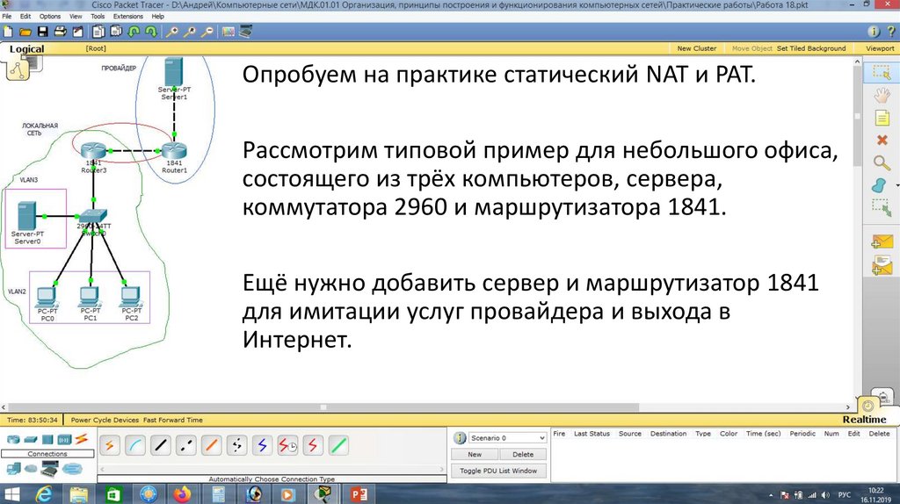Activate the red Delete tool

[882, 140]
